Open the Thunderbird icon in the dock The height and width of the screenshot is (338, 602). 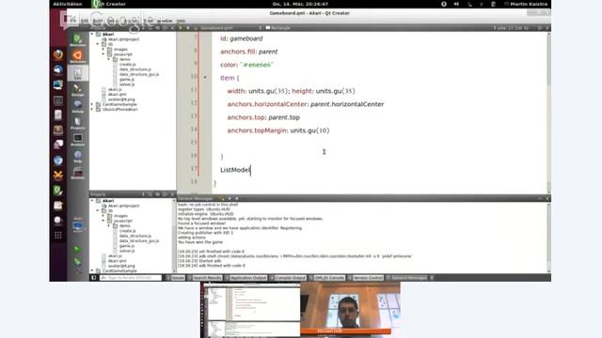click(x=58, y=69)
